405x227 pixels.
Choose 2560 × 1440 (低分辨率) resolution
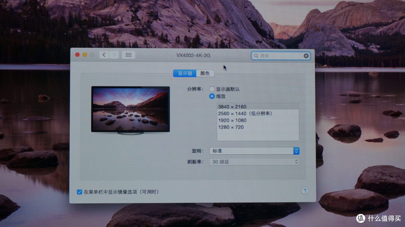pos(258,113)
